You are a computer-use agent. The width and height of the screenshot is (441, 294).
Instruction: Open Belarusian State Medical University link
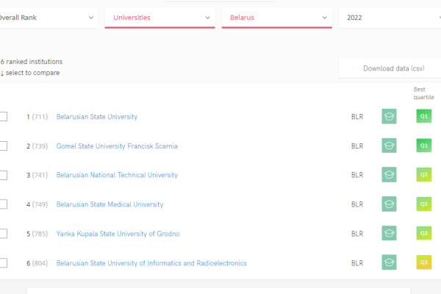(110, 204)
